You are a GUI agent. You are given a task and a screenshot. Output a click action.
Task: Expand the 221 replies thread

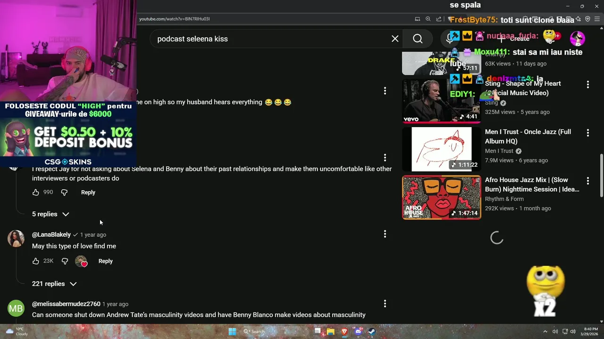click(54, 284)
